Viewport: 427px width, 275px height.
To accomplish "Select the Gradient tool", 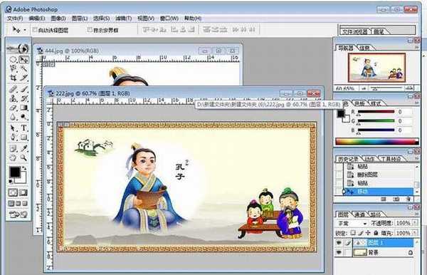I will pyautogui.click(x=24, y=108).
